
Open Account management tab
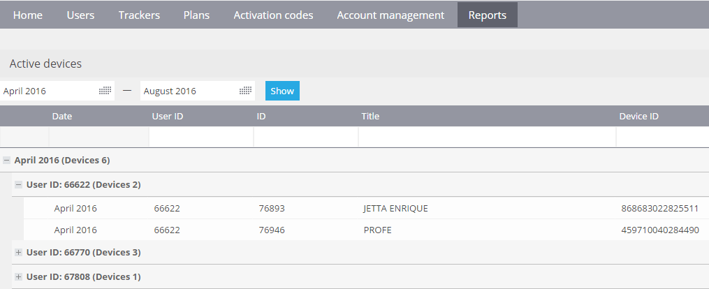pos(390,15)
